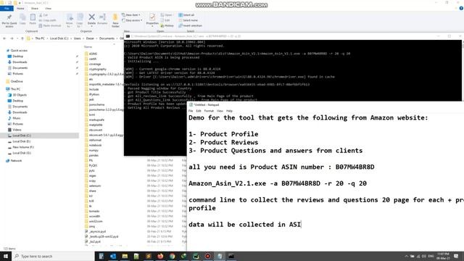The width and height of the screenshot is (464, 261).
Task: Select Music in navigation pane
Action: (x=17, y=118)
